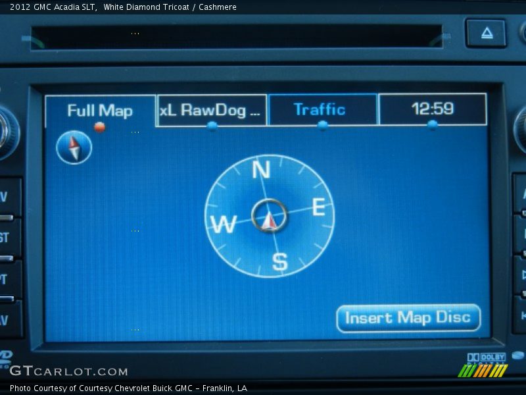Tap the N letter on the compass
Viewport: 526px width, 395px height.
pos(261,170)
